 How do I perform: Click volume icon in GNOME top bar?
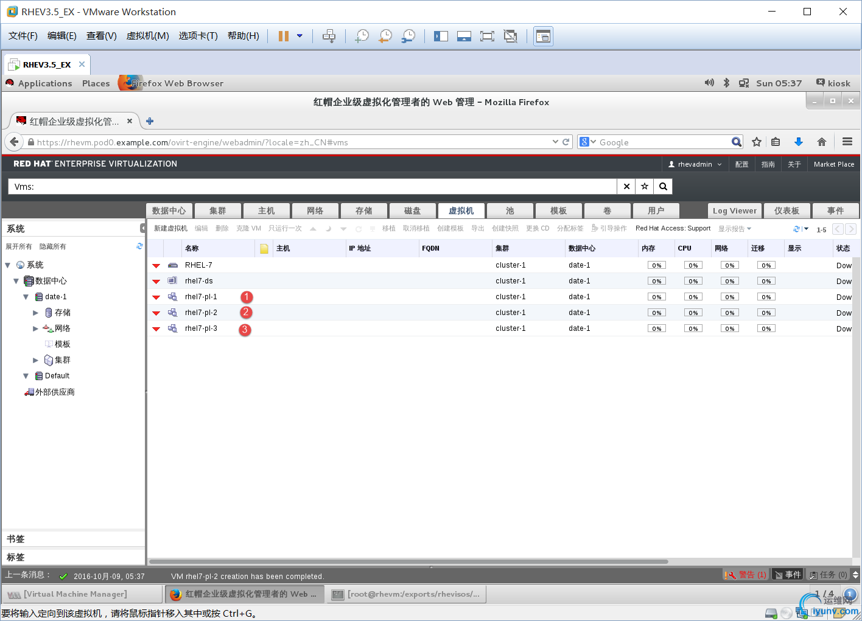[709, 83]
